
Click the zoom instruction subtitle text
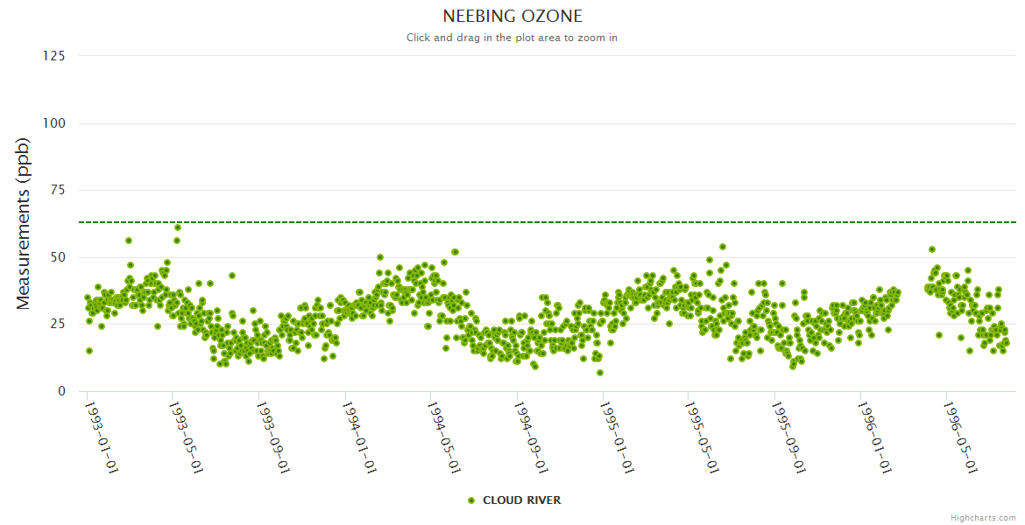click(x=512, y=38)
